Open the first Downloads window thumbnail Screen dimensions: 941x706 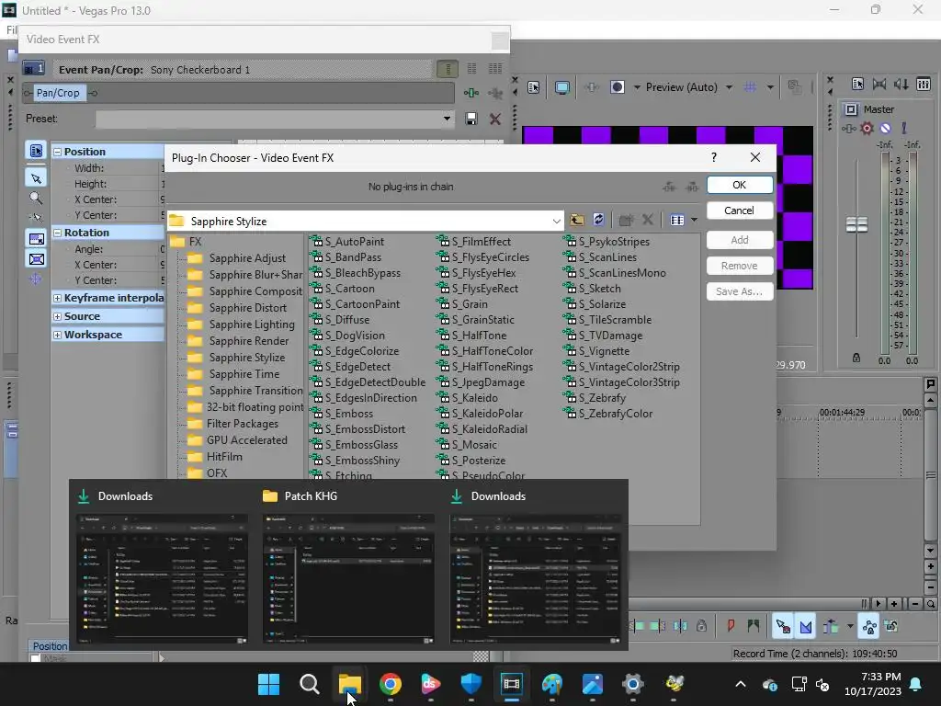pos(162,578)
